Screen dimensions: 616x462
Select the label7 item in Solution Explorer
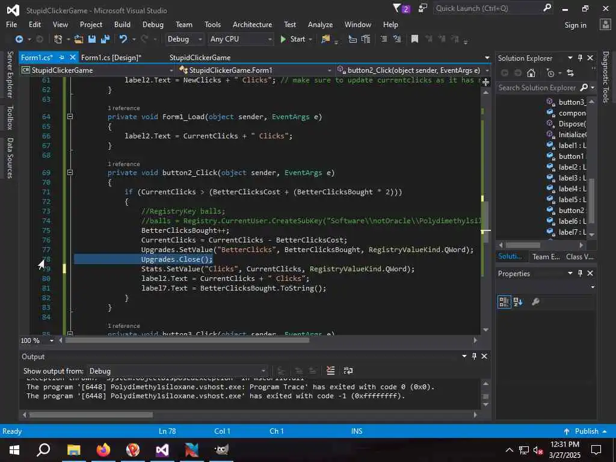pyautogui.click(x=567, y=232)
